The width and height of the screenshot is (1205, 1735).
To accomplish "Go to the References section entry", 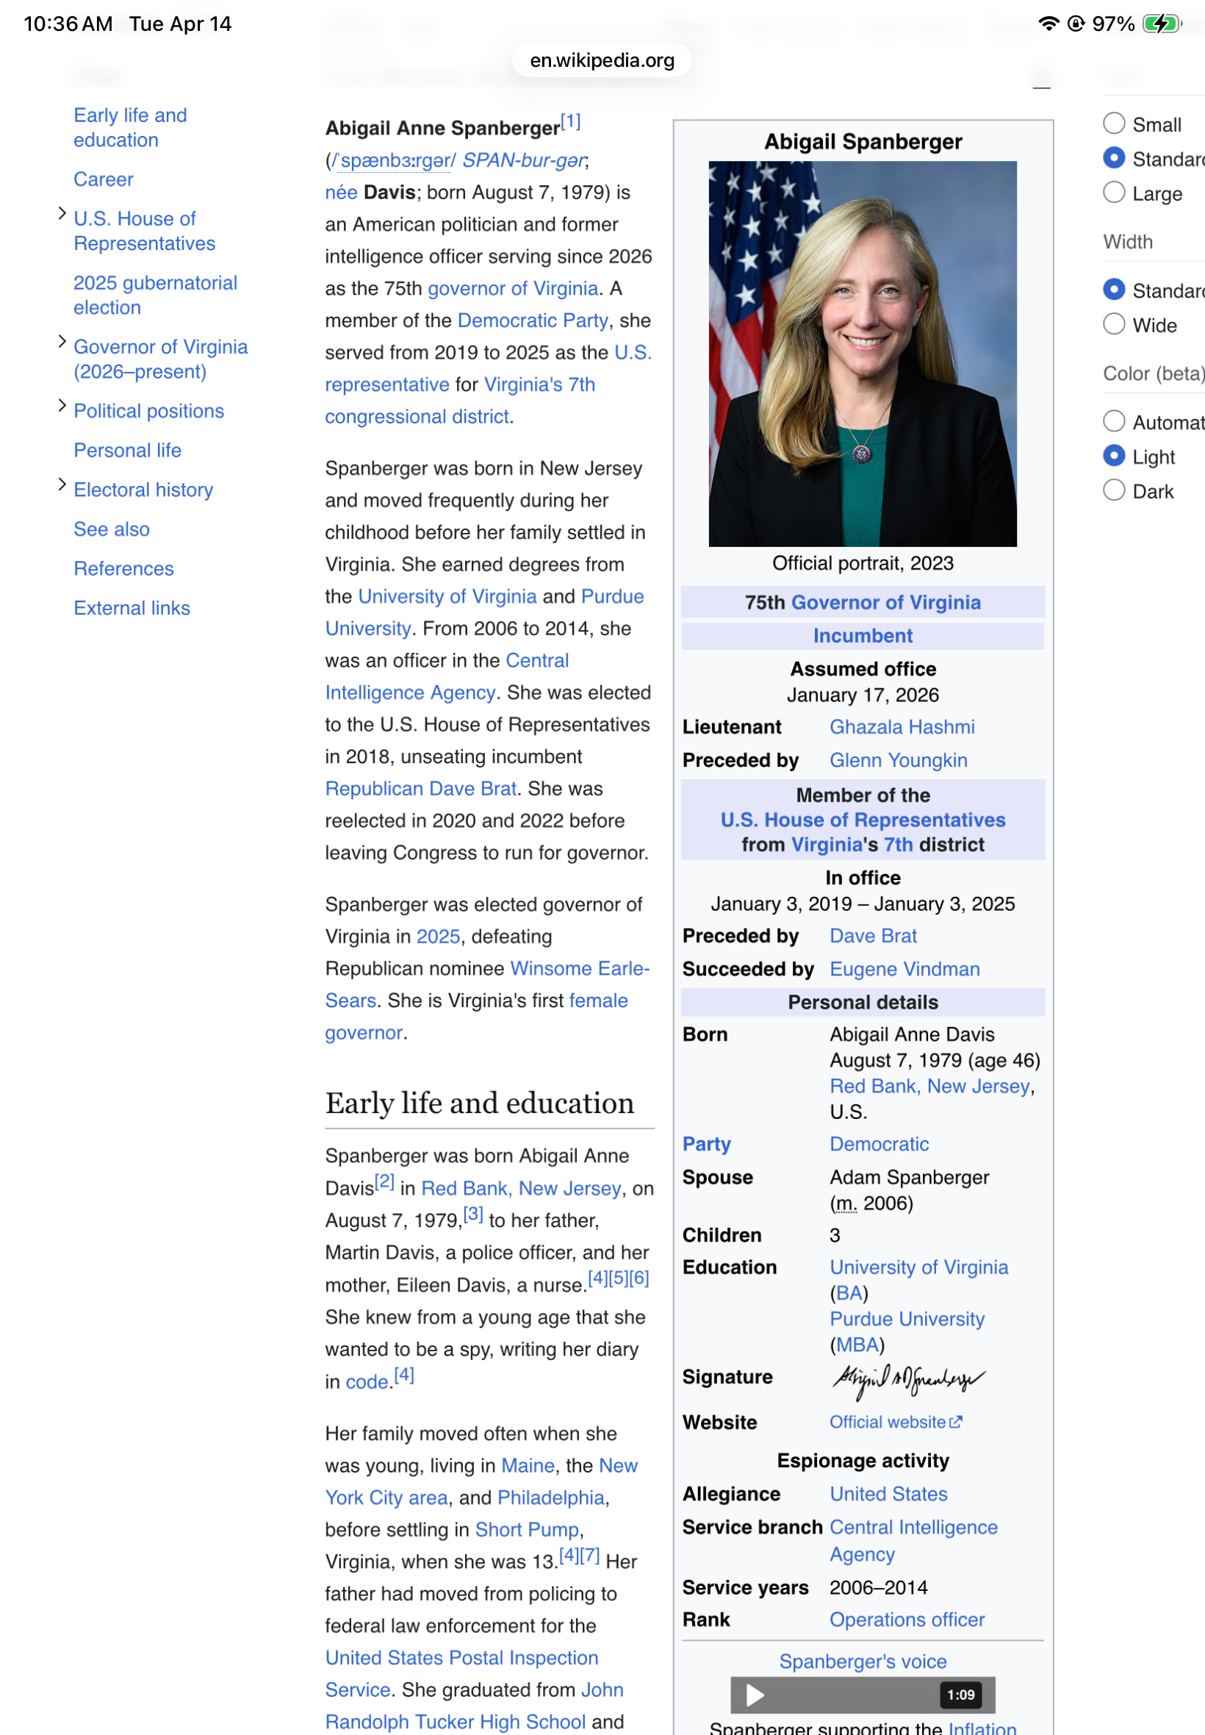I will tap(123, 569).
